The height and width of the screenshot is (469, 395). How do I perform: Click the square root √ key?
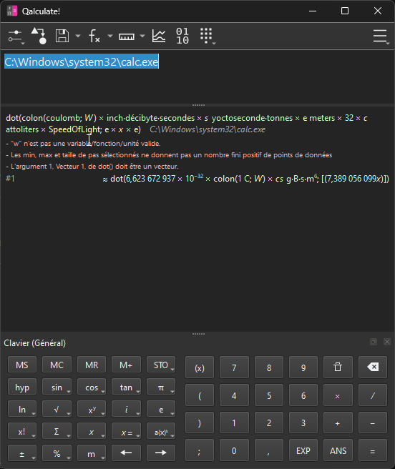point(57,409)
